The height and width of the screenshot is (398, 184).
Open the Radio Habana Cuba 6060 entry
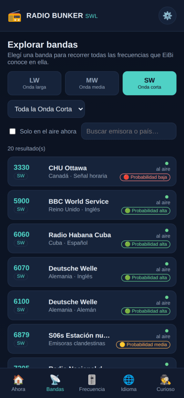92,238
